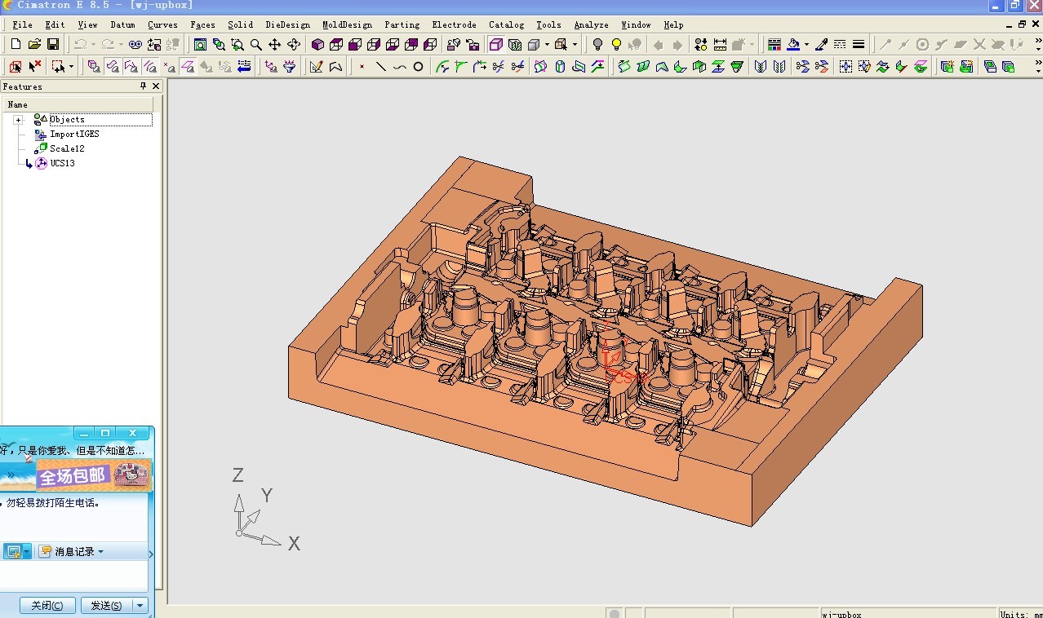The image size is (1043, 618).
Task: Click chat message input field
Action: pyautogui.click(x=73, y=576)
